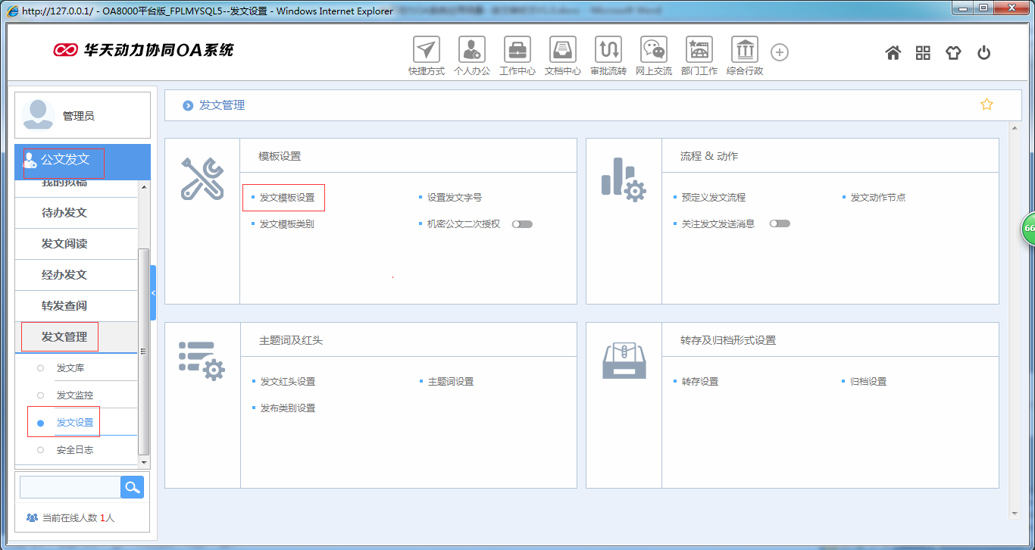Enable the 关注发文发送消息 switch
Image resolution: width=1035 pixels, height=550 pixels.
click(780, 223)
